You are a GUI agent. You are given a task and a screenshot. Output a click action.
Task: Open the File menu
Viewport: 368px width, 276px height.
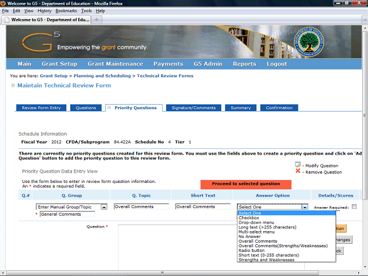(5, 11)
